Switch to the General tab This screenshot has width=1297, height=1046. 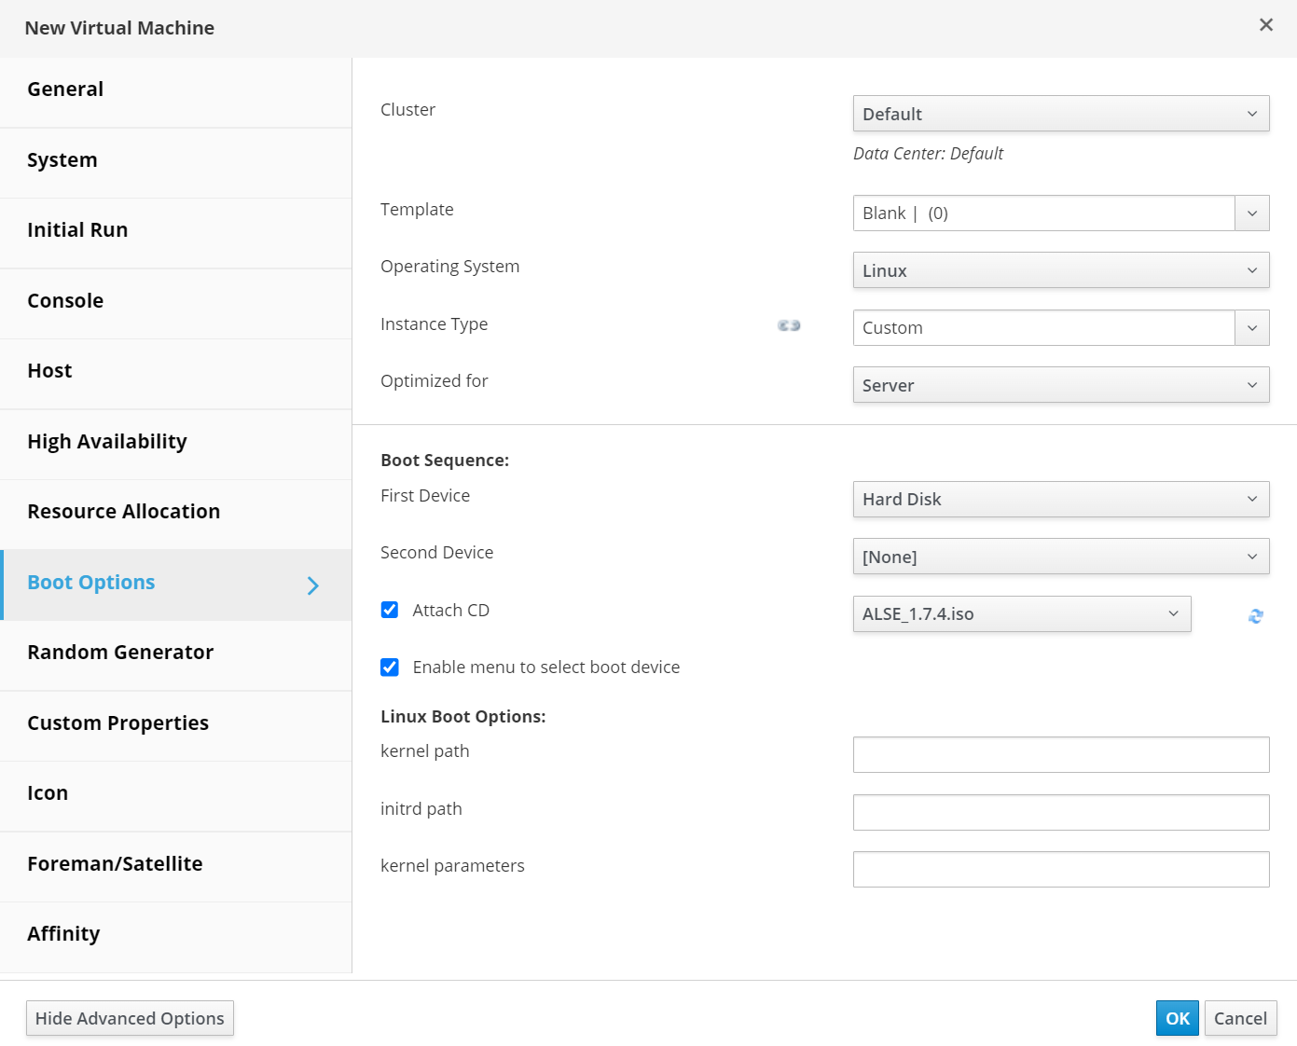point(65,89)
